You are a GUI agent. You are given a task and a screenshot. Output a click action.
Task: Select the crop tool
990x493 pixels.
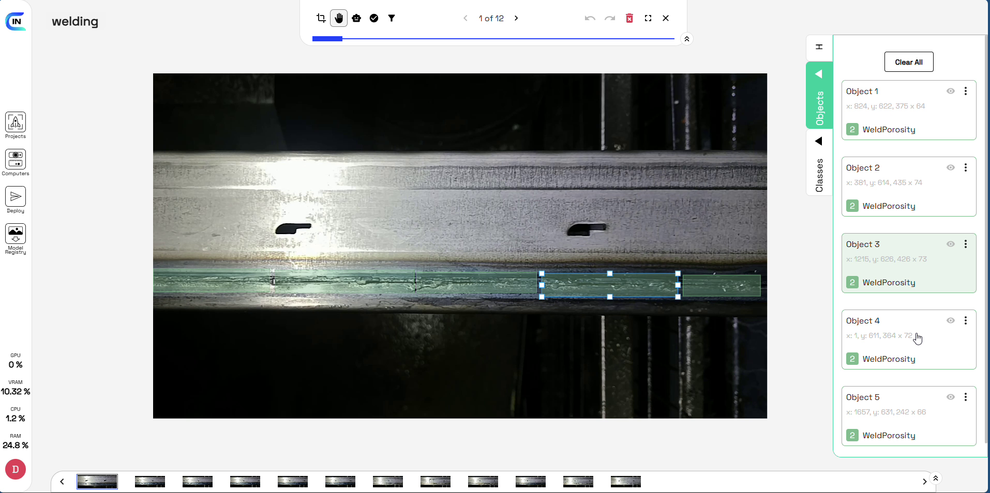[321, 18]
